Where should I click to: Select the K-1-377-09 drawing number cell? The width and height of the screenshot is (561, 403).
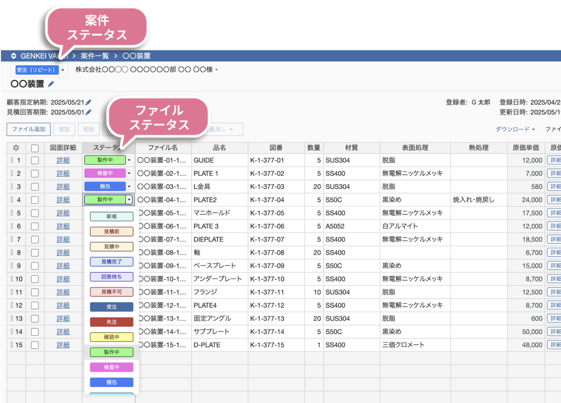click(x=276, y=266)
